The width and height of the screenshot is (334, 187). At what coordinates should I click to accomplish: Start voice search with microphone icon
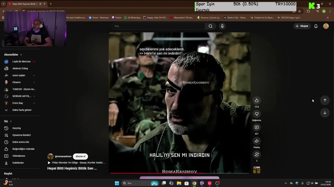[222, 26]
